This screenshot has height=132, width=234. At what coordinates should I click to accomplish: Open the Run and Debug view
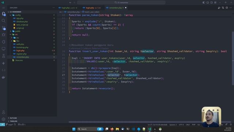[x=3, y=35]
